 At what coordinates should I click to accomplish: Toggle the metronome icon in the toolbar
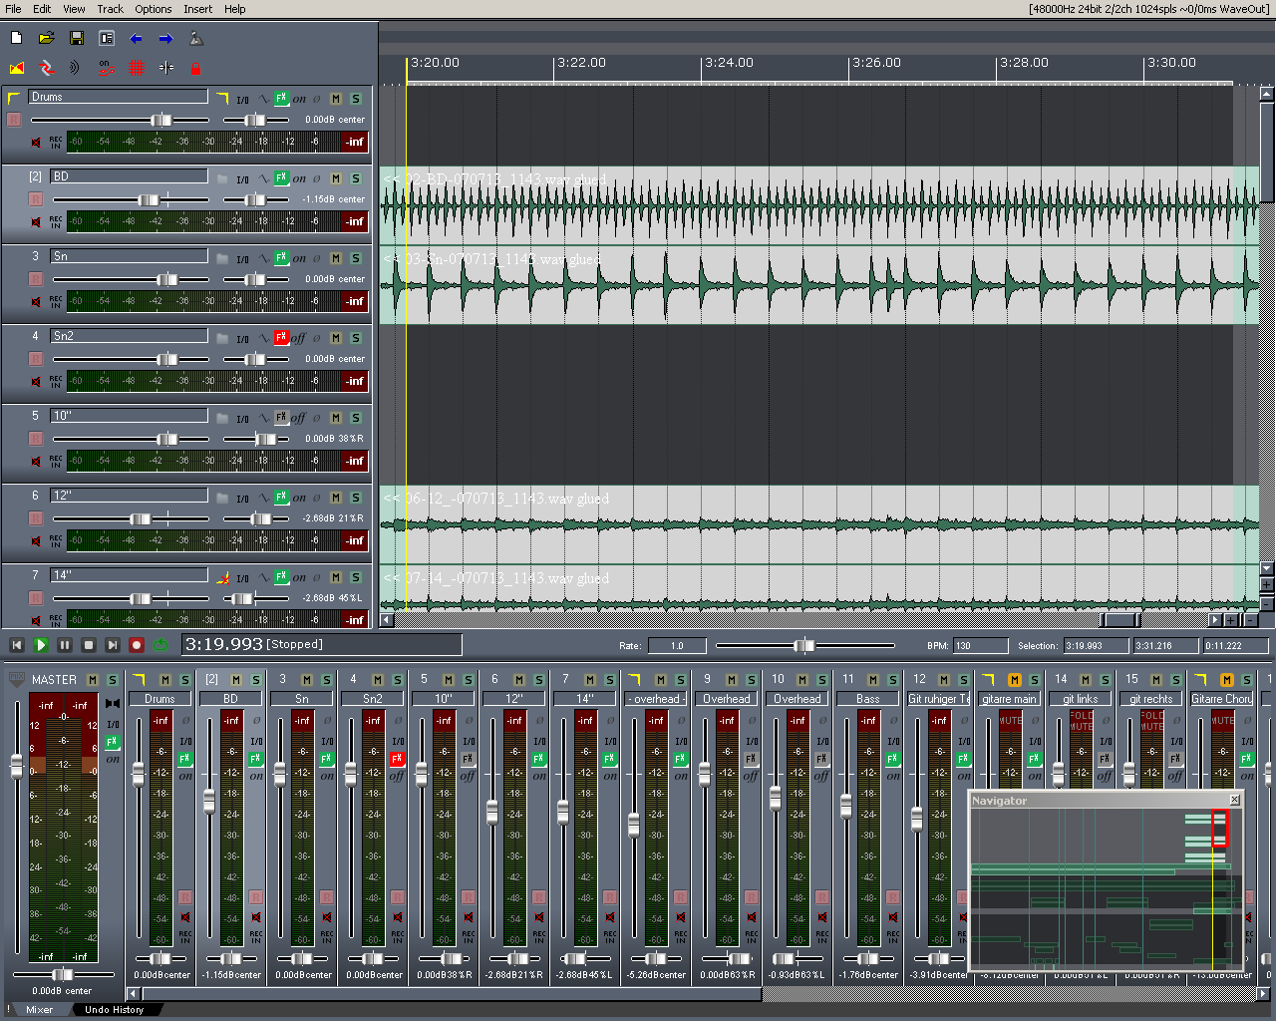[x=196, y=39]
